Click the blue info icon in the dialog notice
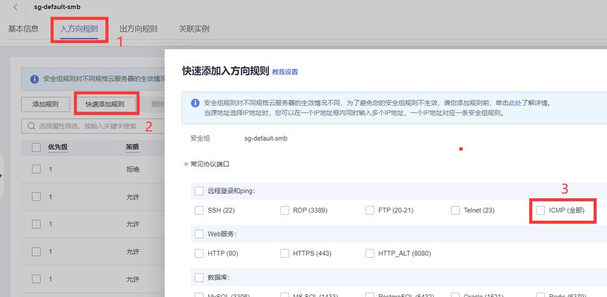This screenshot has width=607, height=297. [x=196, y=103]
